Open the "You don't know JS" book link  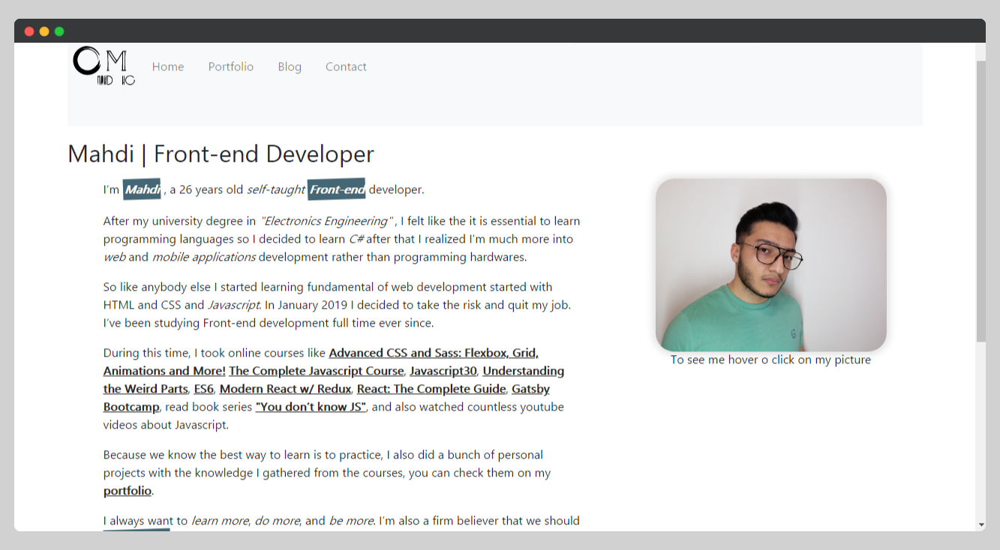point(311,407)
